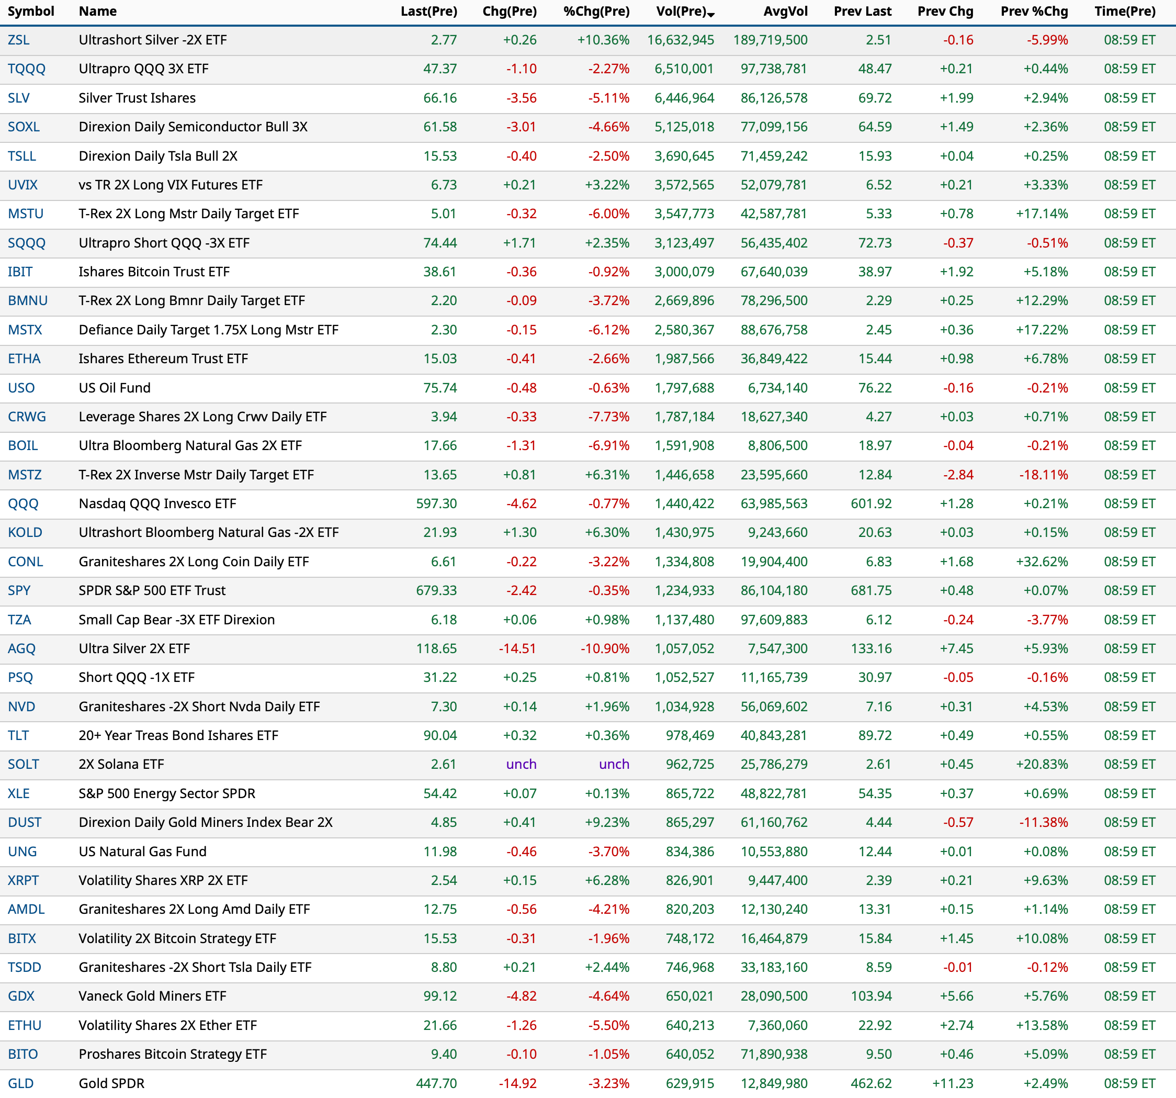The image size is (1176, 1098).
Task: Sort by the Vol(Pre) column header
Action: [x=683, y=11]
